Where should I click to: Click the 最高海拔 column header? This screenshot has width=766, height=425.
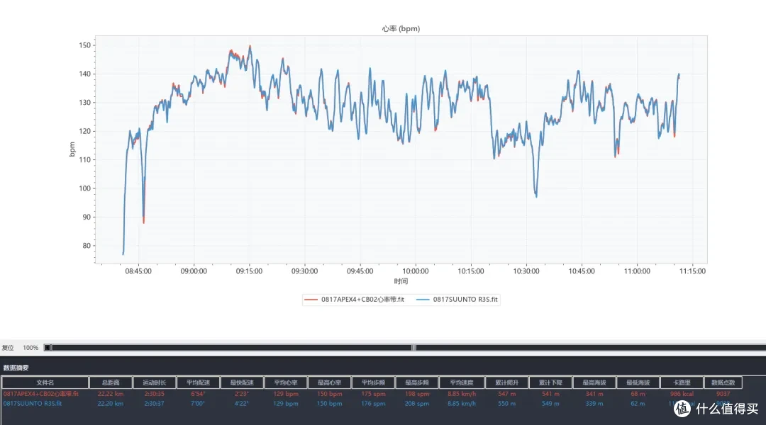(x=594, y=382)
